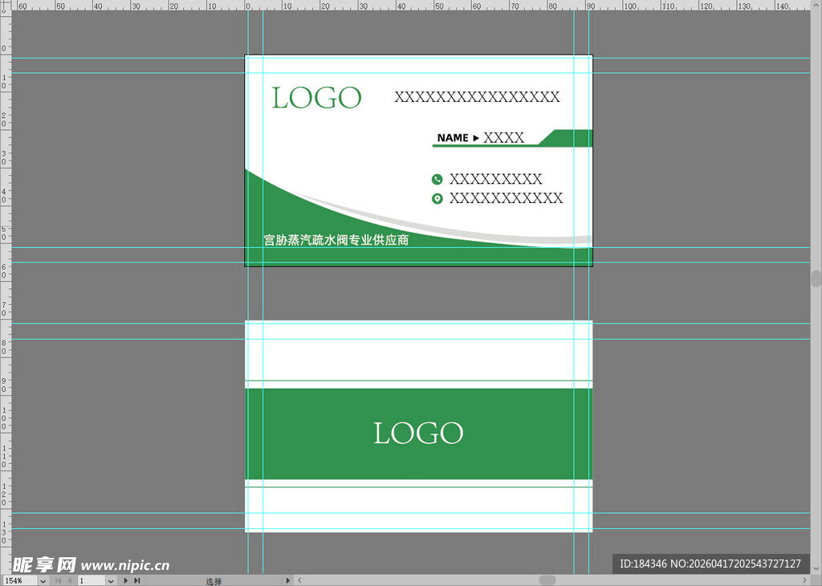Expand the status bar options arrow
This screenshot has width=822, height=586.
point(290,580)
